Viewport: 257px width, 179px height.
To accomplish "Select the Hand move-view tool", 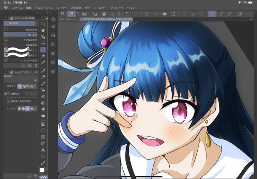I will [x=43, y=31].
